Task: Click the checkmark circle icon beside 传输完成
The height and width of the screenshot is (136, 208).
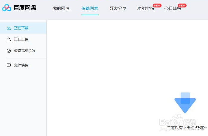Action: pos(9,51)
